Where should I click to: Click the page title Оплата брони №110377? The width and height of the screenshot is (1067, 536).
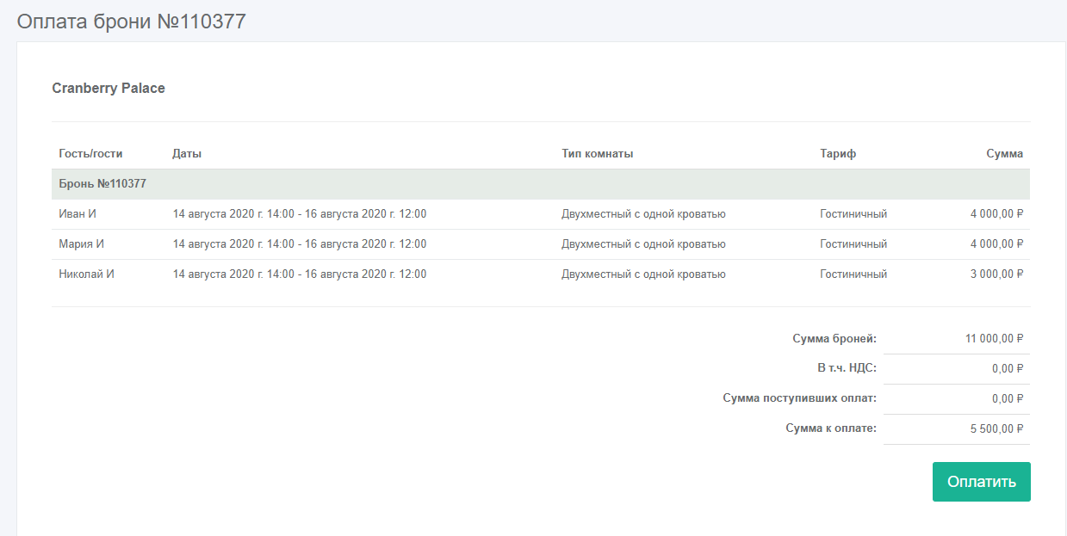[x=132, y=22]
